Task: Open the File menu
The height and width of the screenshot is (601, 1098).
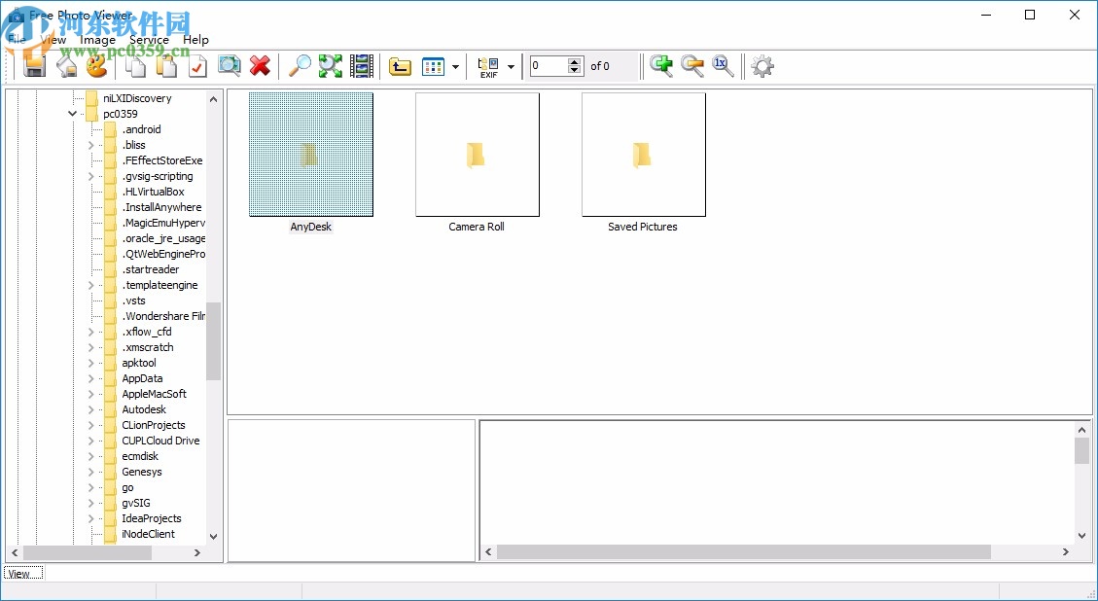Action: (17, 40)
